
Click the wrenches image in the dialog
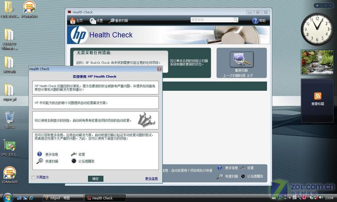146,120
